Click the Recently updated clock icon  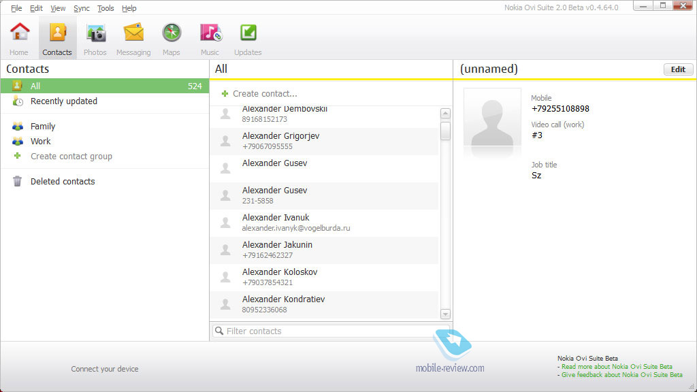pyautogui.click(x=18, y=101)
